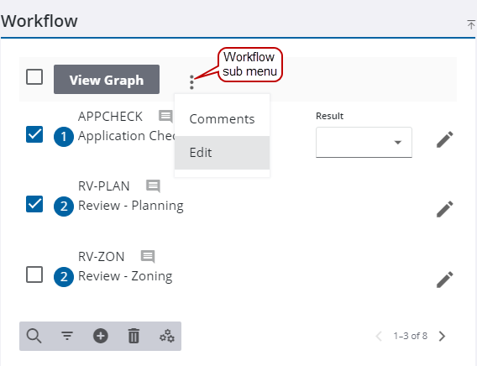Click the trash delete icon

(134, 336)
